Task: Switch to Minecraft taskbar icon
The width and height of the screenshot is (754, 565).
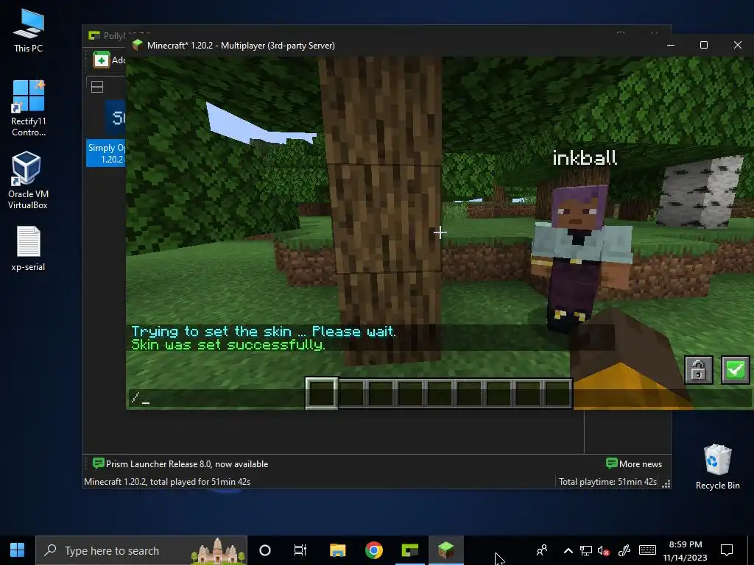Action: click(x=445, y=550)
